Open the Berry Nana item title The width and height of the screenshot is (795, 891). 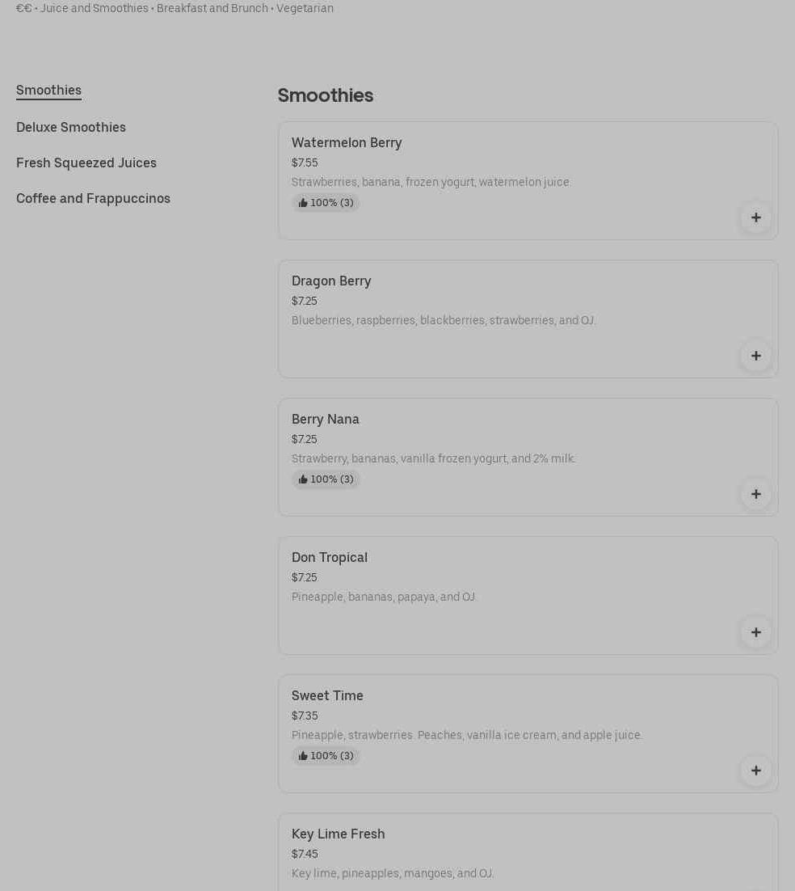pos(326,419)
